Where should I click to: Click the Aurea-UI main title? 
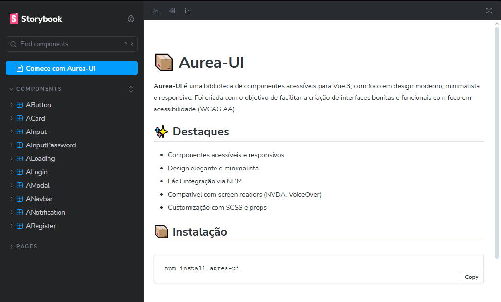[211, 62]
